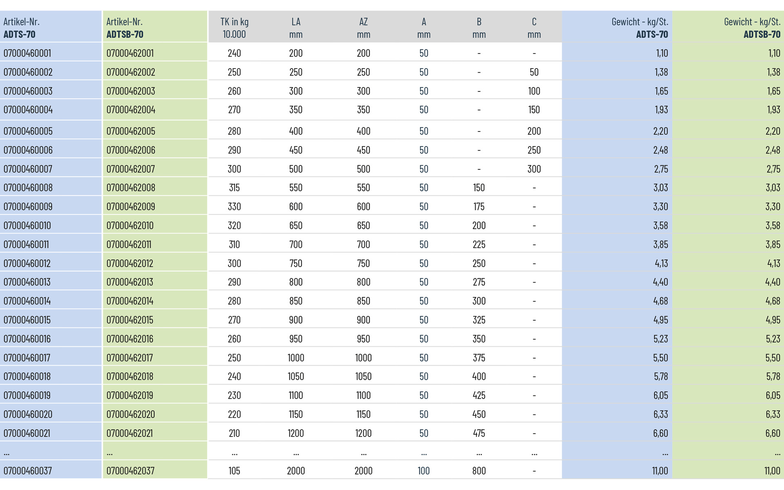Click the Gewicht ADTS-70 column header

[x=639, y=28]
